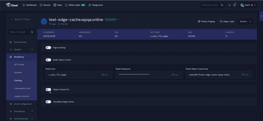Open the Servers tab in top navigation
Screen dimensions: 263x121
[x=45, y=5]
